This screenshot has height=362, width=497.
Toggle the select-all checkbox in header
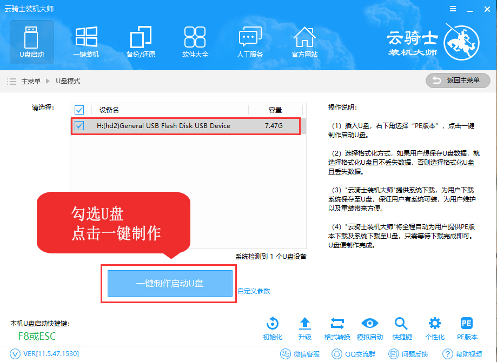coord(79,110)
